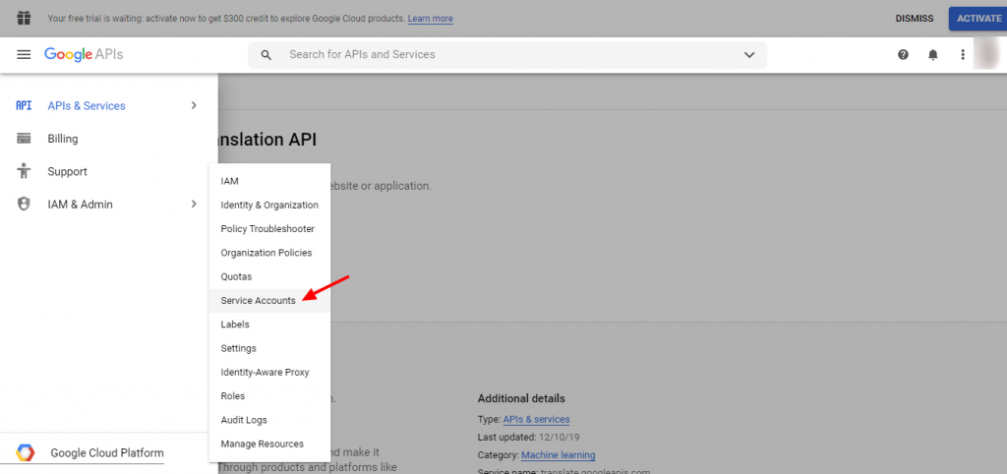Click the gift icon in trial banner
Image resolution: width=1007 pixels, height=474 pixels.
(24, 18)
